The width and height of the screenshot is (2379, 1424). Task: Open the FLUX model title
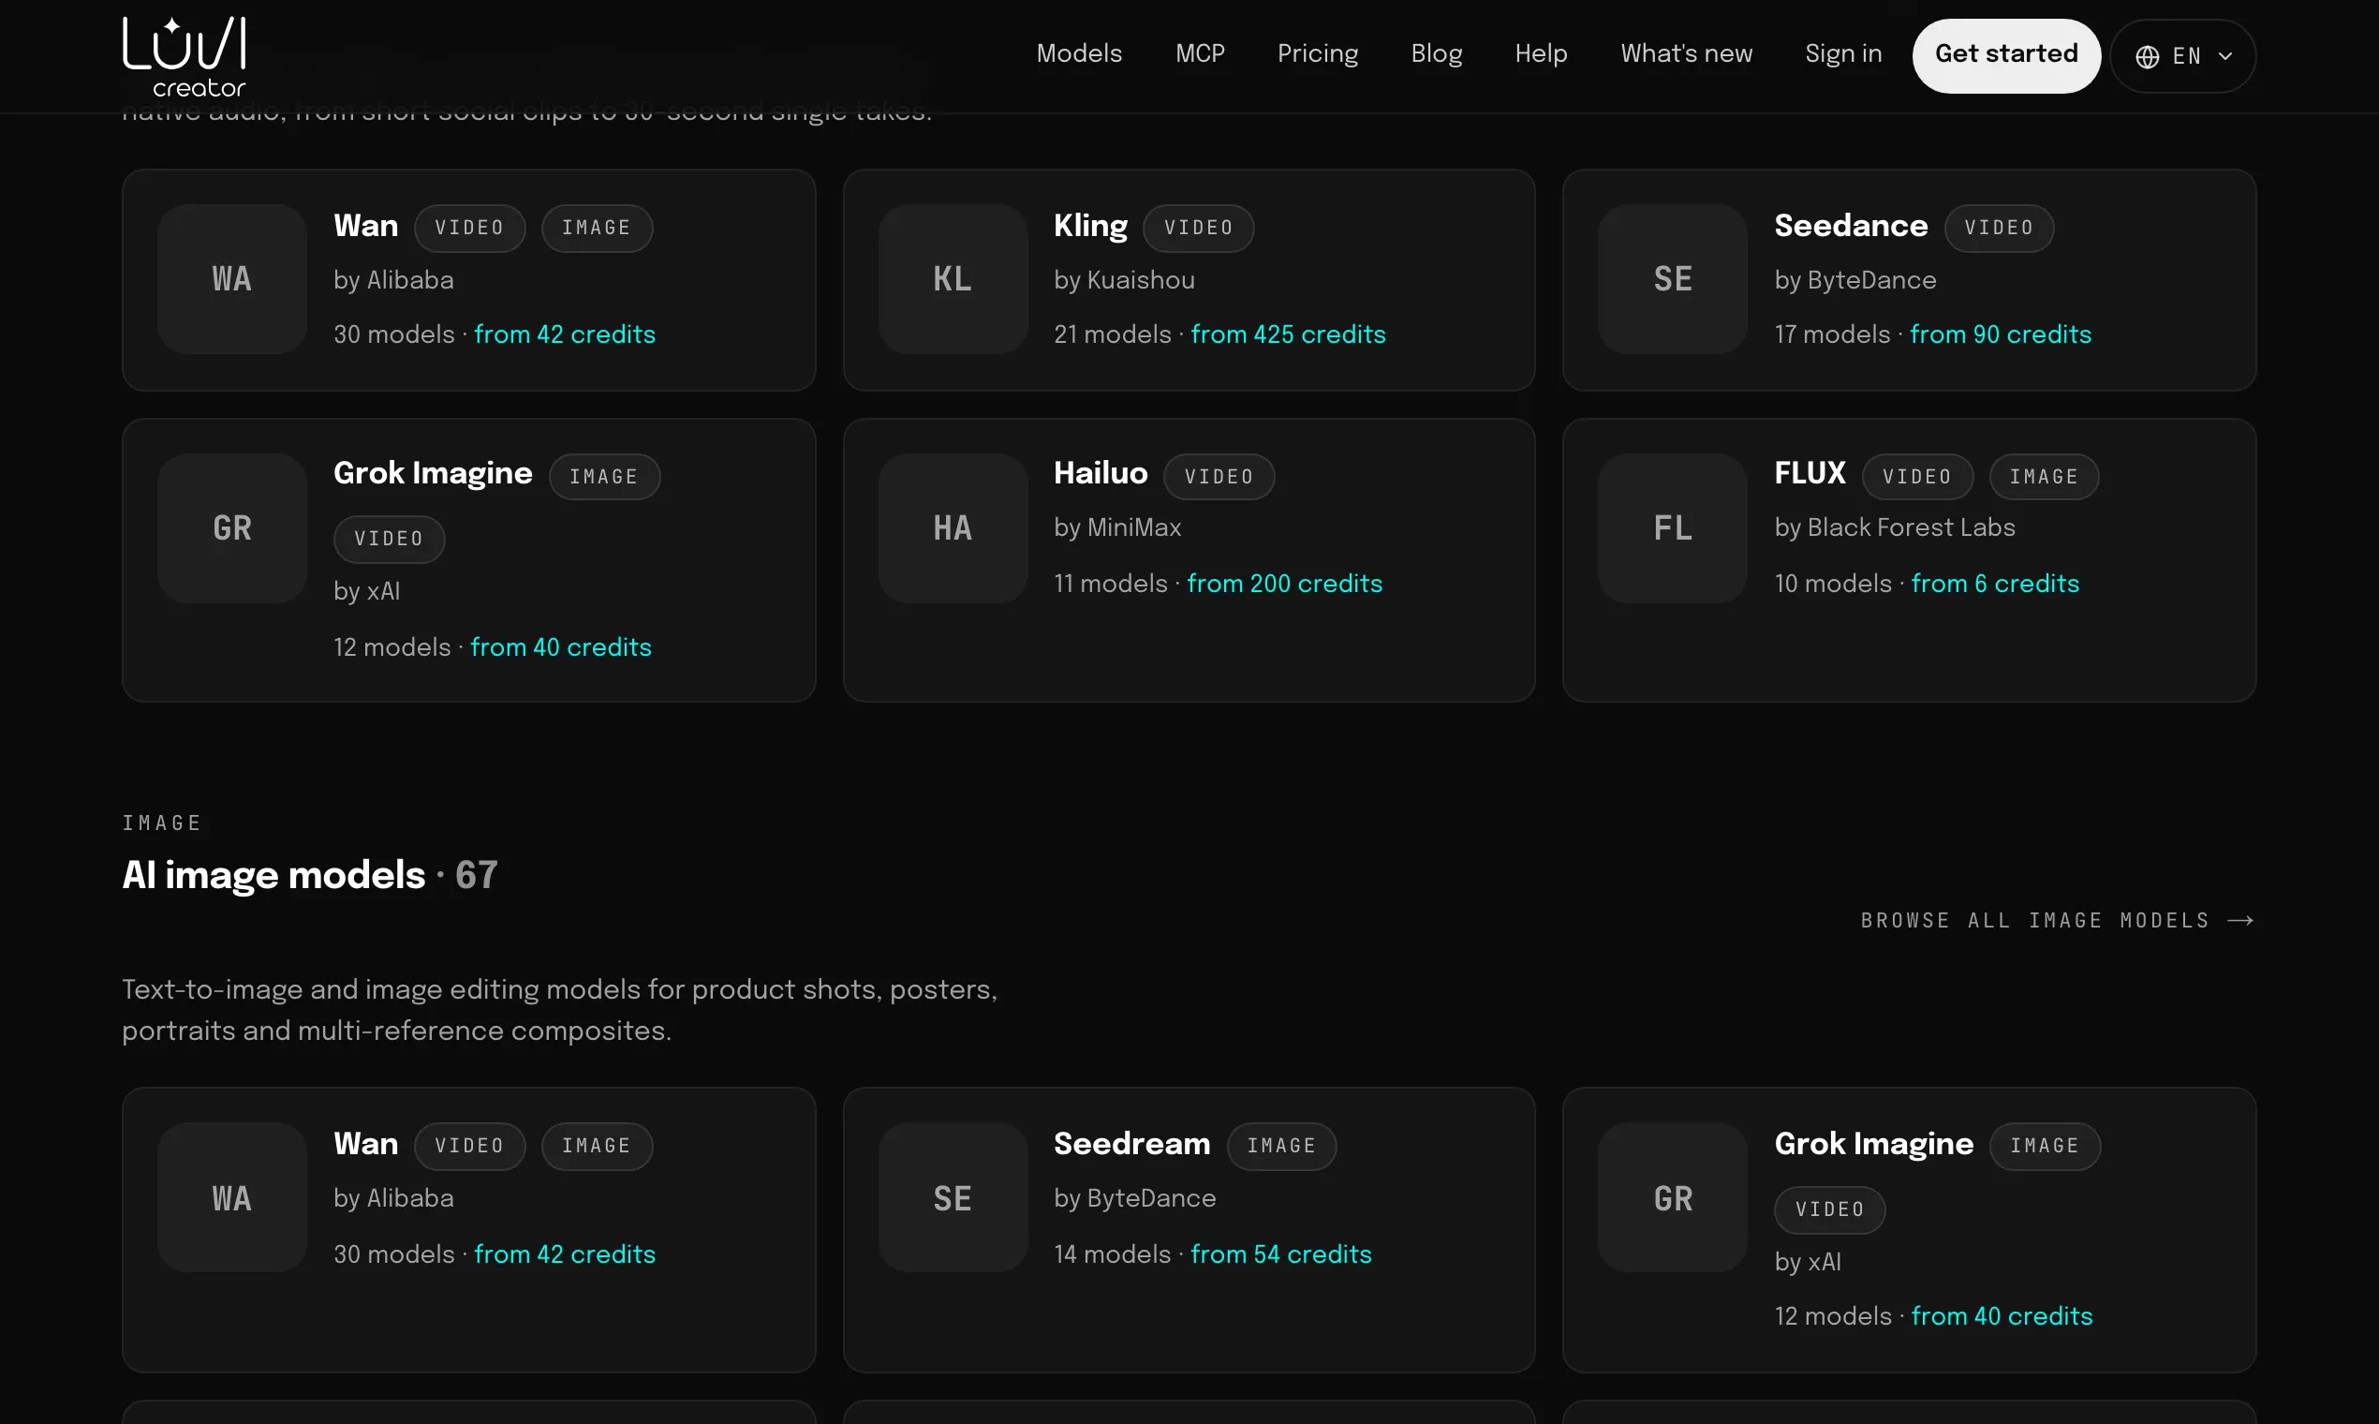pos(1810,474)
